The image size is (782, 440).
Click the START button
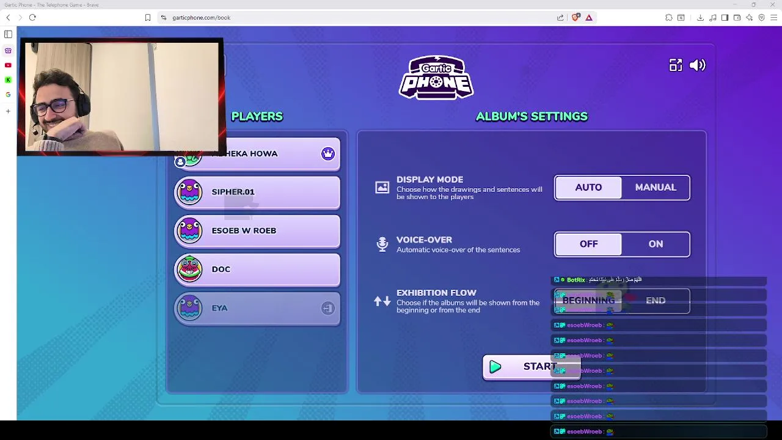pyautogui.click(x=532, y=367)
